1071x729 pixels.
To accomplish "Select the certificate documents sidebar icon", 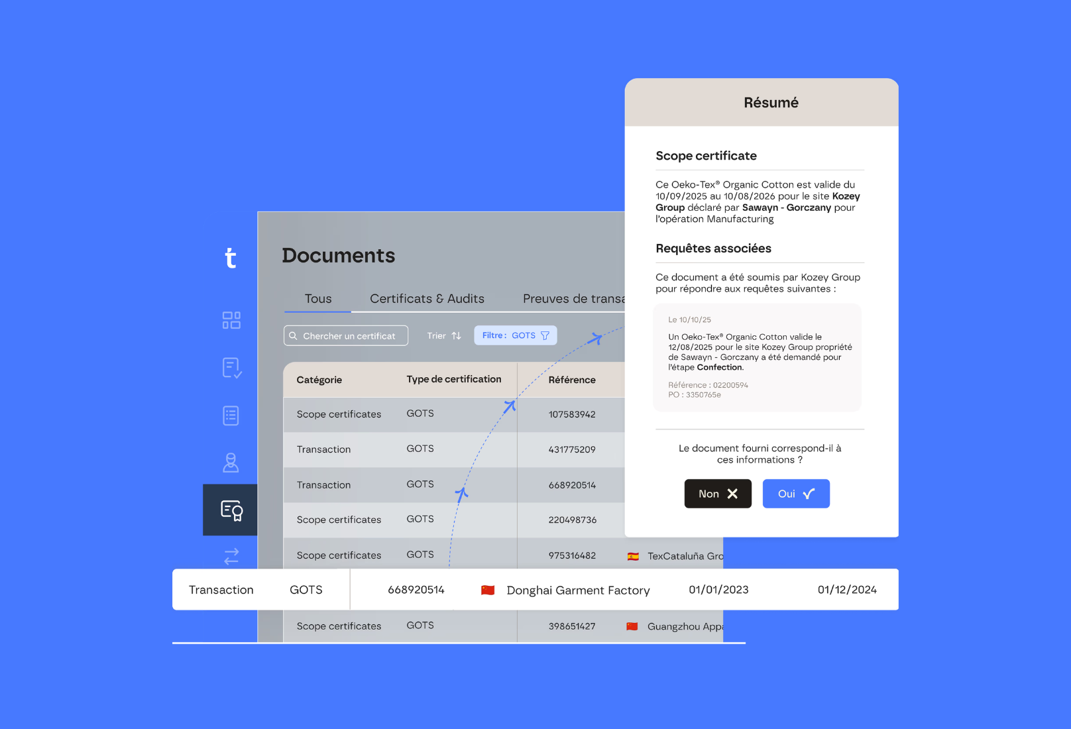I will click(x=231, y=510).
